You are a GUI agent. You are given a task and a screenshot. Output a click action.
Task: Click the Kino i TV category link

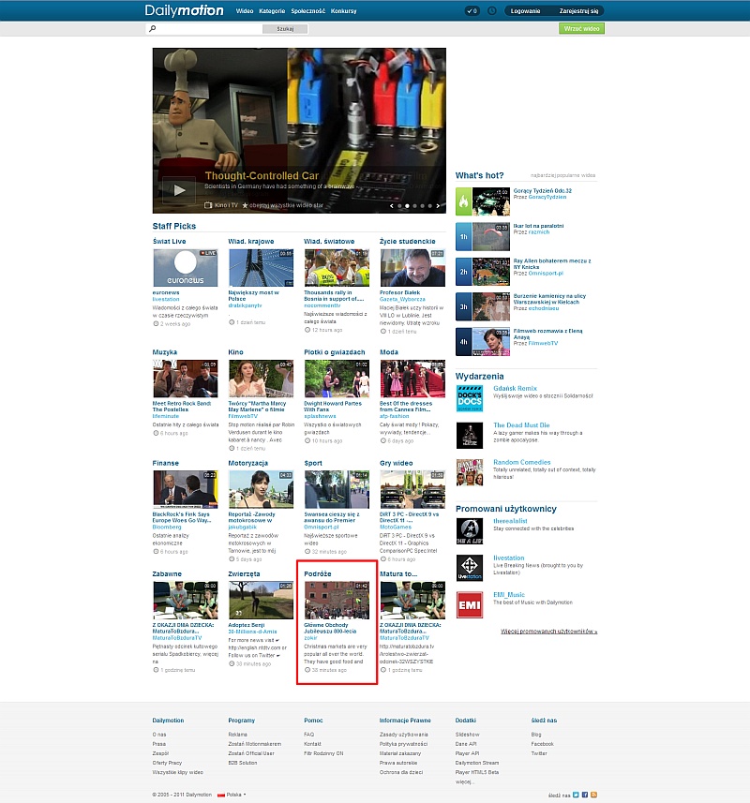(226, 205)
